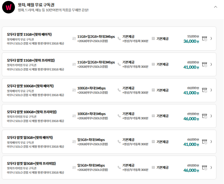This screenshot has height=184, width=224.
Task: Select 일5GB+최대5Mbps text in 일5GB+ 프리미엄 row
Action: tap(91, 165)
